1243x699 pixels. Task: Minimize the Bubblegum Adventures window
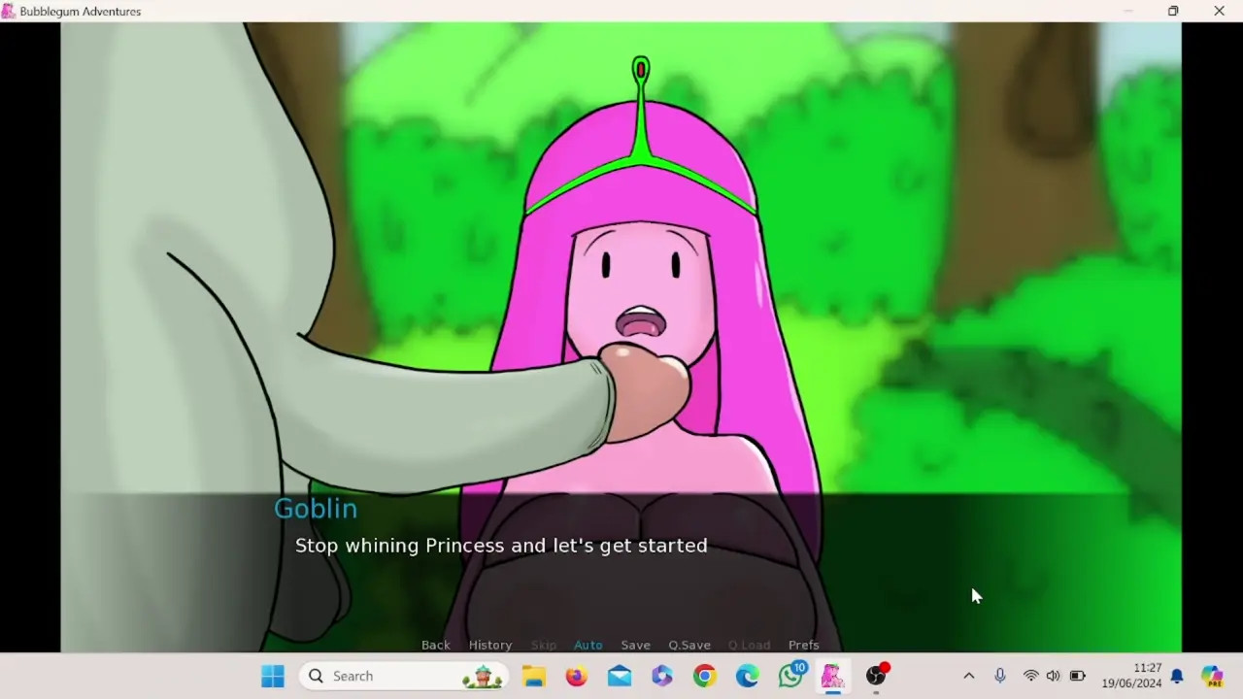pos(1128,11)
